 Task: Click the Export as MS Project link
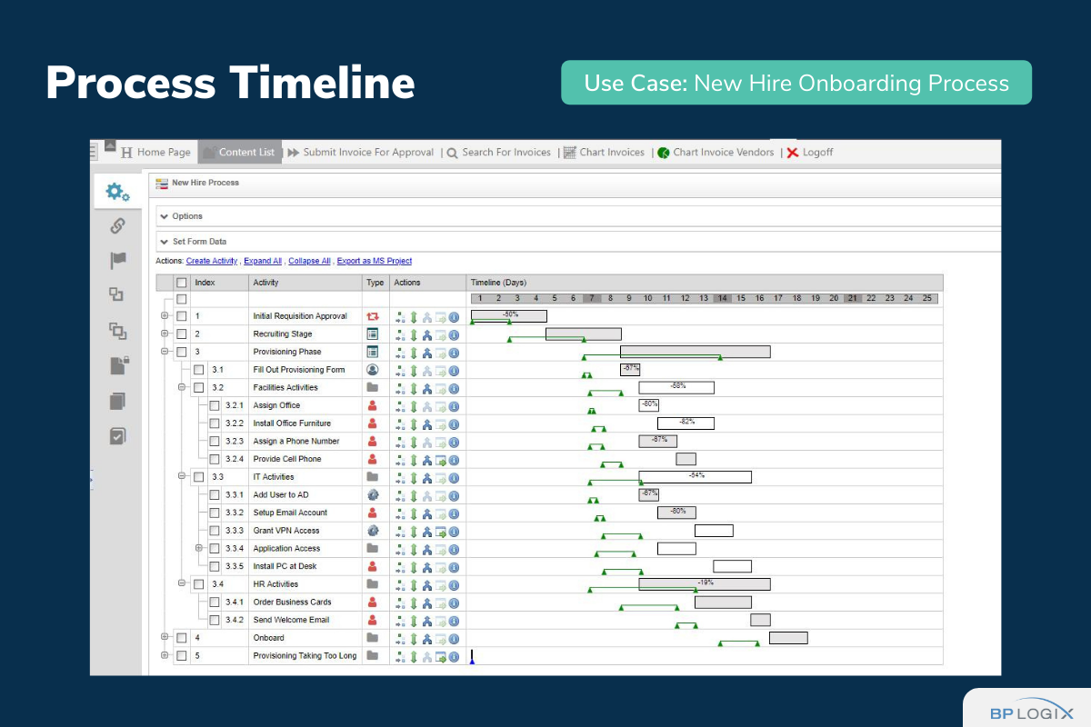pos(374,262)
